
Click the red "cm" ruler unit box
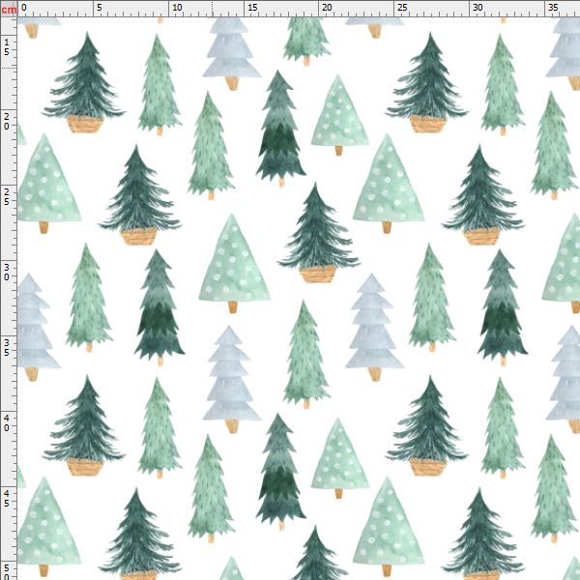click(x=9, y=9)
